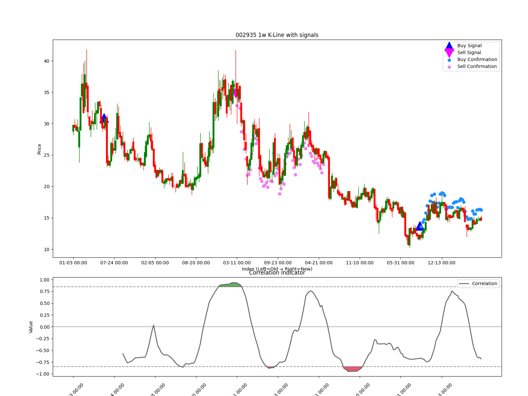Viewport: 528px width, 396px height.
Task: Click the '04-21 00:00' price chart x-axis tick
Action: coord(319,263)
